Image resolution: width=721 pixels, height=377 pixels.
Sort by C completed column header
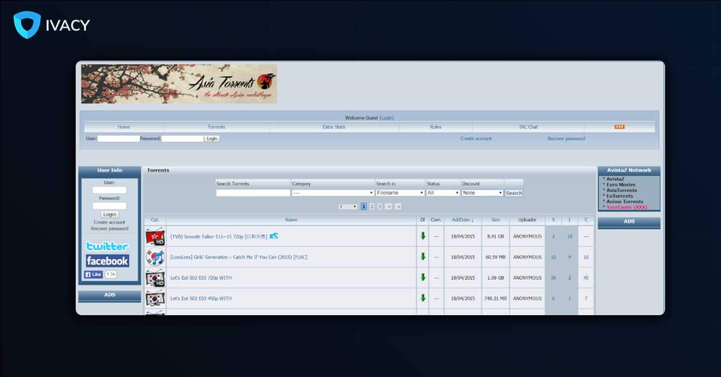[x=586, y=220]
